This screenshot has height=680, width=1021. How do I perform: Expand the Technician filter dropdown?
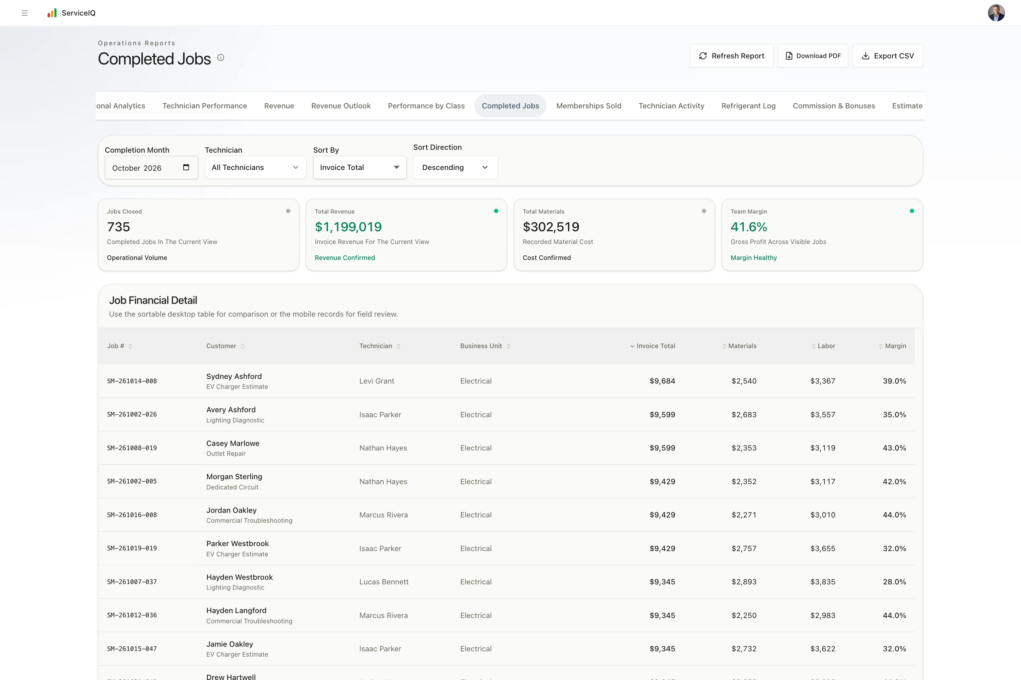tap(255, 168)
